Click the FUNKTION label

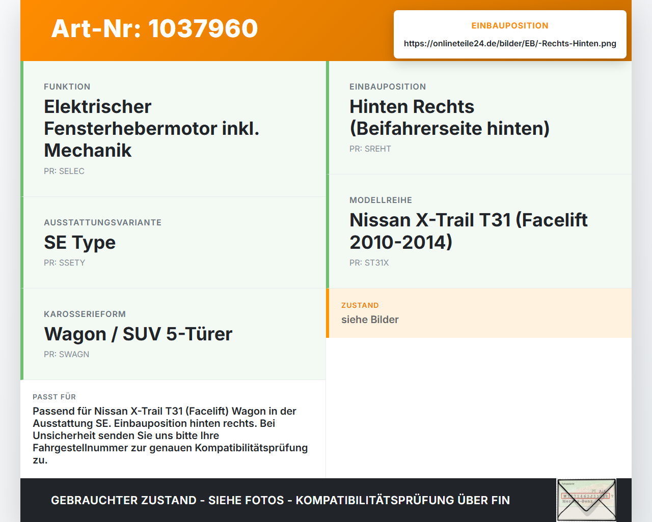[x=67, y=87]
